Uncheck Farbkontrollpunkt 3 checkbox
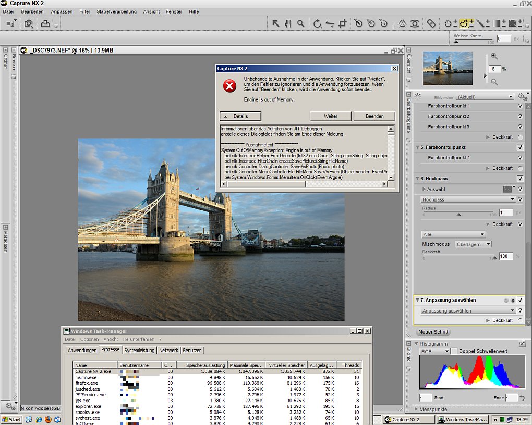532x425 pixels. point(520,127)
